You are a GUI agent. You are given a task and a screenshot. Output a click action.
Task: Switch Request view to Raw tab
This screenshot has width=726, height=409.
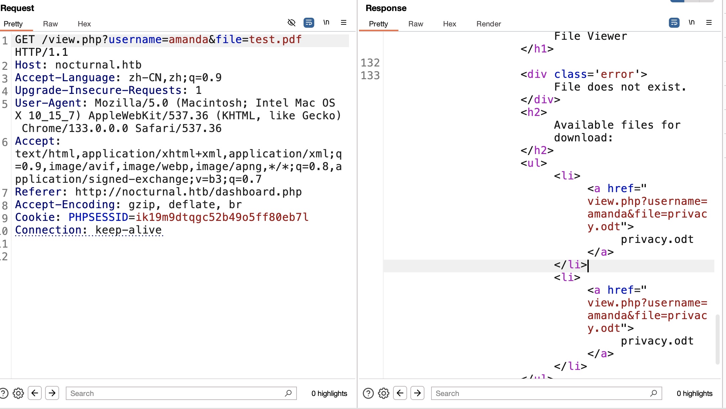(x=50, y=24)
